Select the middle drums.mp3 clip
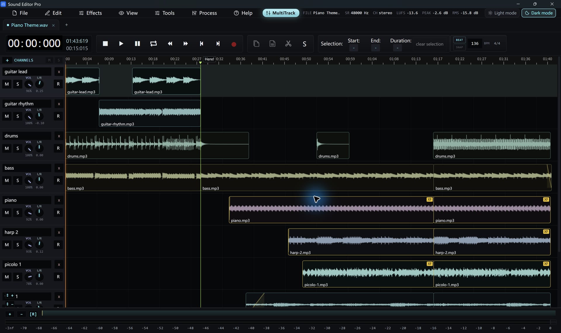Image resolution: width=561 pixels, height=333 pixels. pos(333,145)
